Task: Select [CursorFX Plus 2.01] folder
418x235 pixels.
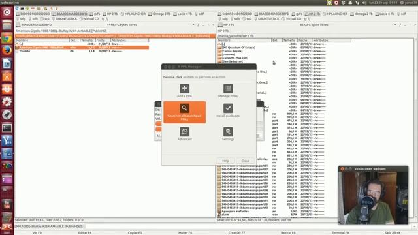Action: point(234,58)
